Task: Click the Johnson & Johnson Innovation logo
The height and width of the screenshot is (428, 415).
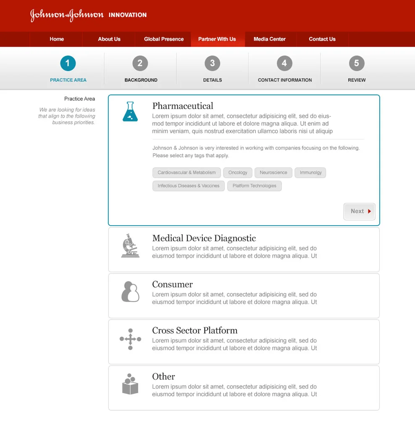Action: pyautogui.click(x=88, y=15)
